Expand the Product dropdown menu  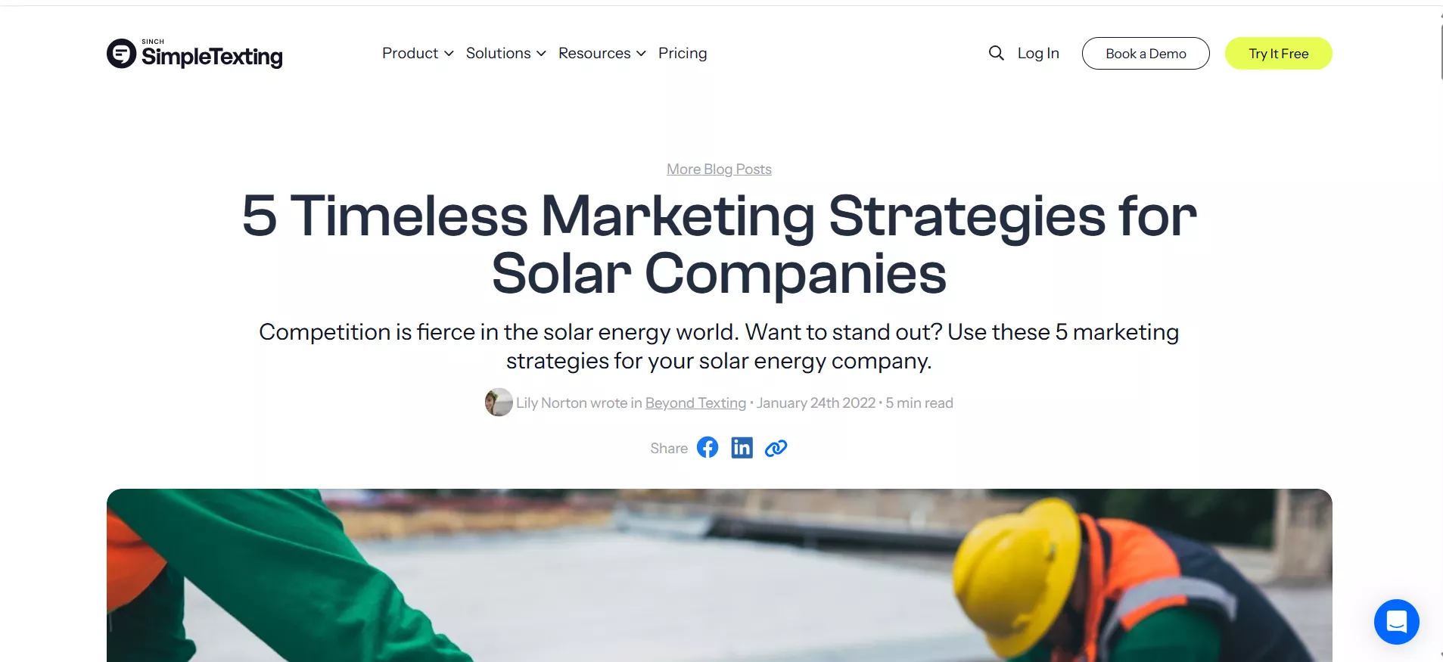417,53
